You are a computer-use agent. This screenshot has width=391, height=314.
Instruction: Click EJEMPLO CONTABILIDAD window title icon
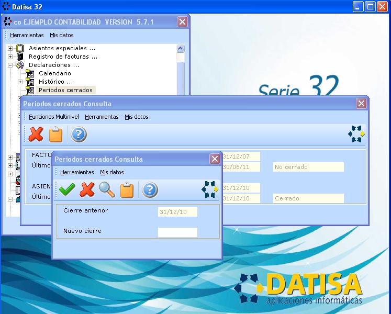(8, 21)
